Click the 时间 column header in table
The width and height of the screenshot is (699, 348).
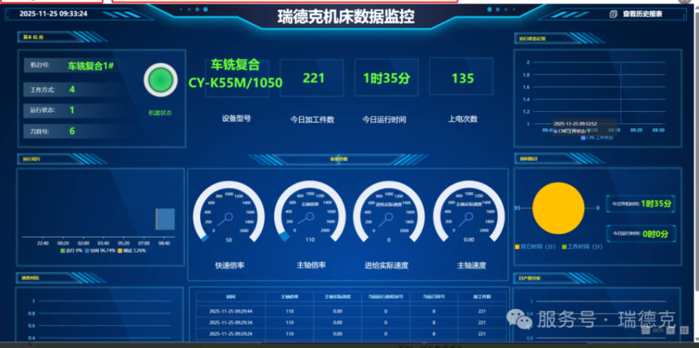231,297
